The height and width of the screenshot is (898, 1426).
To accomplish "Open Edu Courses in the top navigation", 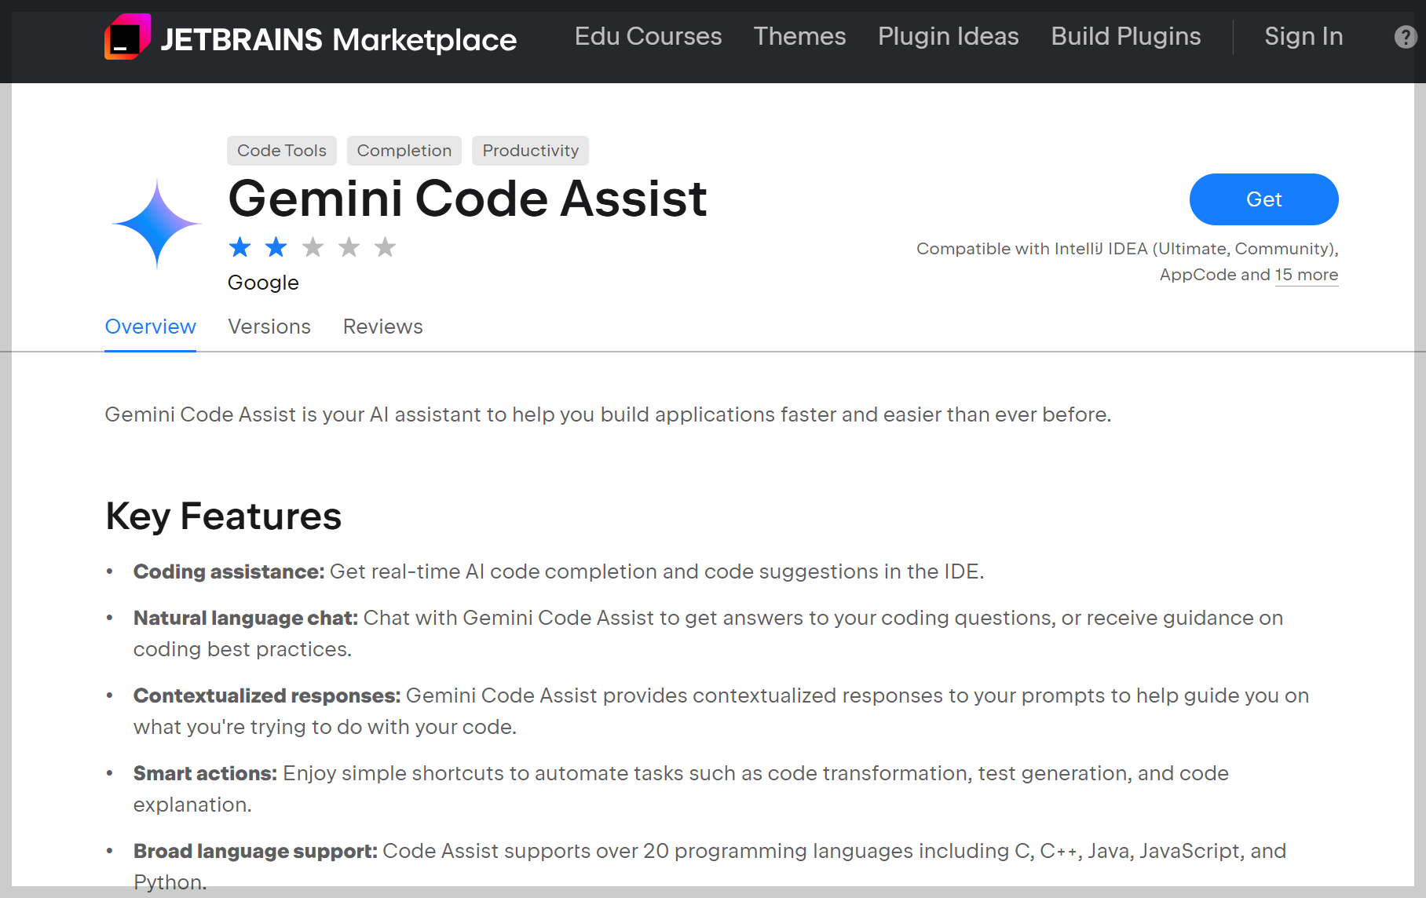I will [x=648, y=36].
